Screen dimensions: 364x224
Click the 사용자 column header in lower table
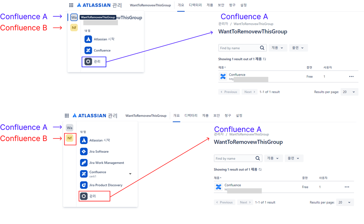pos(323,178)
